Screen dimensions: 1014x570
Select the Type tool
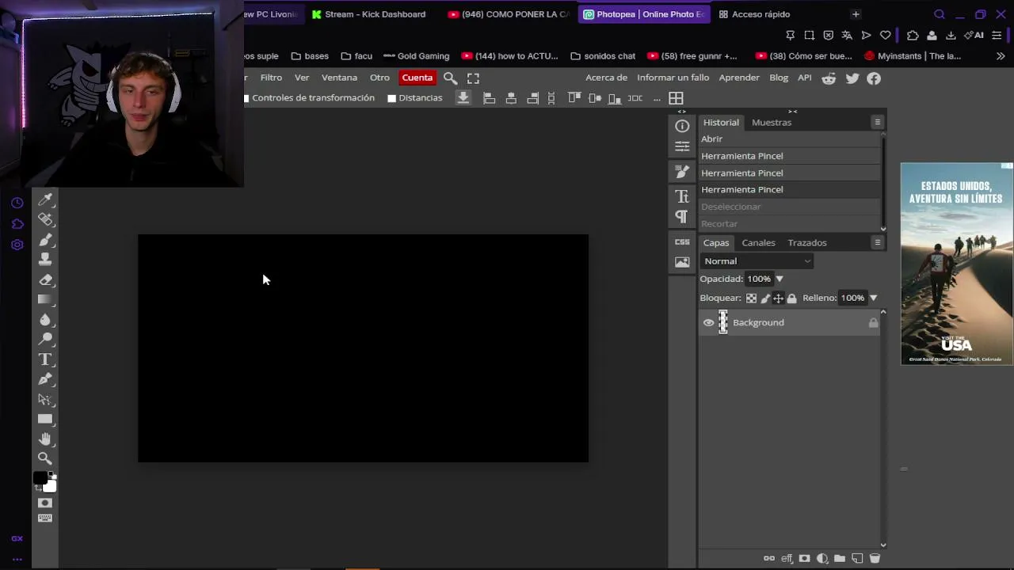[x=45, y=359]
